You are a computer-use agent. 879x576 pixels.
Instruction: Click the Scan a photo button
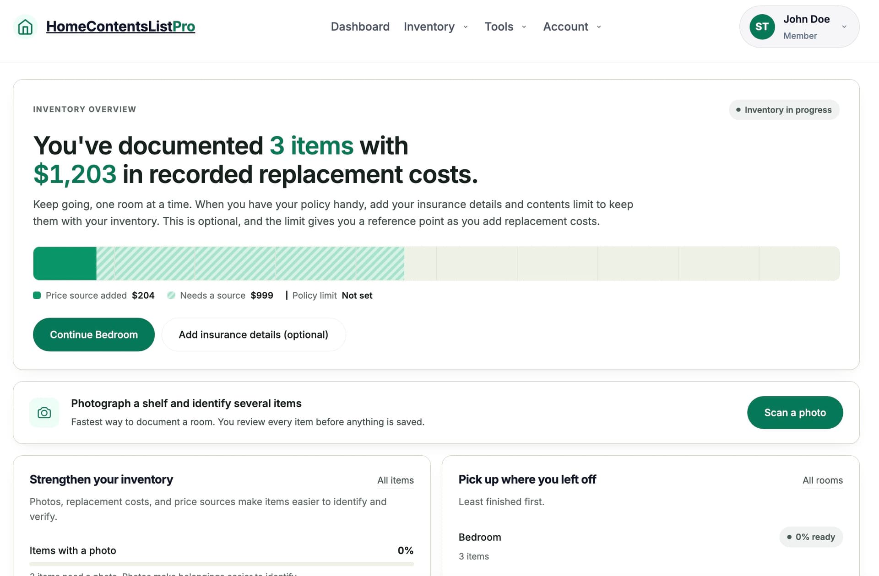tap(795, 413)
